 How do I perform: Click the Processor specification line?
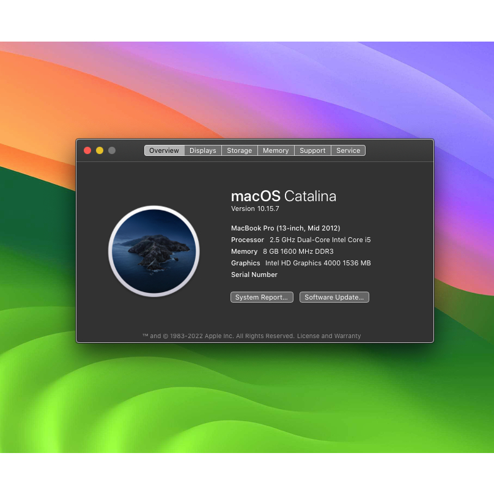(x=301, y=240)
